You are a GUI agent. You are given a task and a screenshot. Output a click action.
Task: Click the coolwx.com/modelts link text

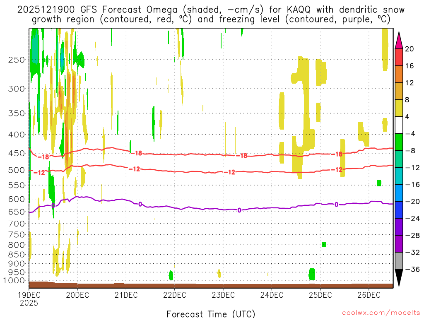[x=381, y=313]
